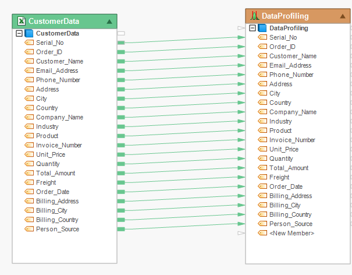Select Invoice_Number field in DataProfiling

pyautogui.click(x=292, y=140)
